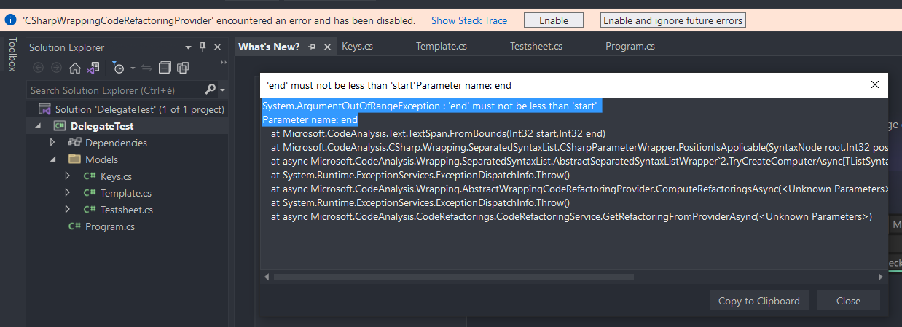
Task: Click the C# icon beside Keys.cs
Action: tap(90, 176)
